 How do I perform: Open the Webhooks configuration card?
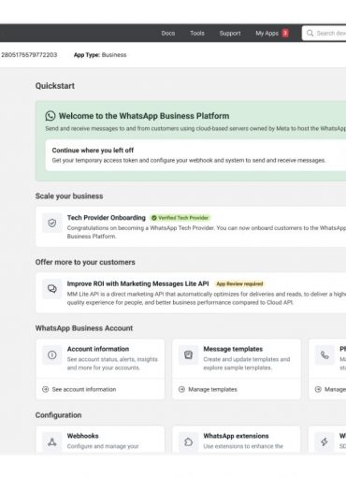[100, 440]
